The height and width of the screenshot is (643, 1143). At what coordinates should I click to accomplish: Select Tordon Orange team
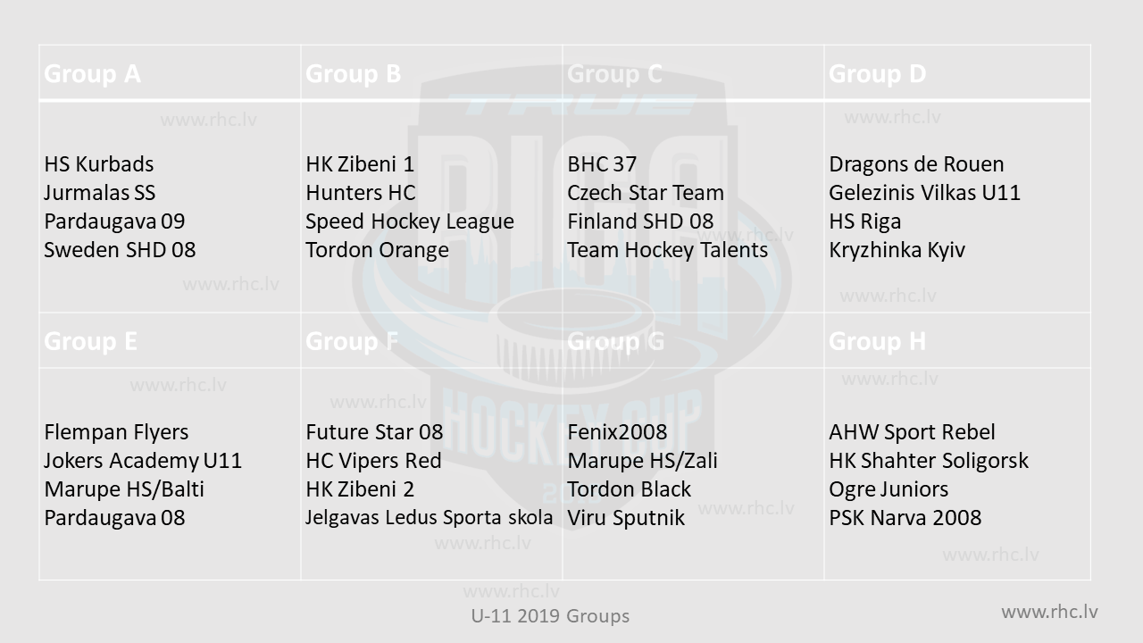[x=377, y=250]
